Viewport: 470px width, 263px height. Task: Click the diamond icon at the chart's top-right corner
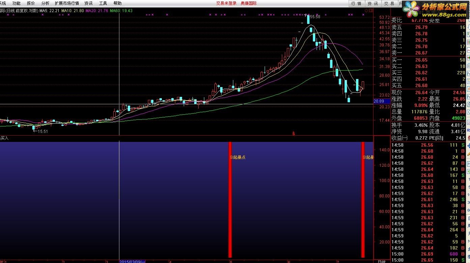366,10
